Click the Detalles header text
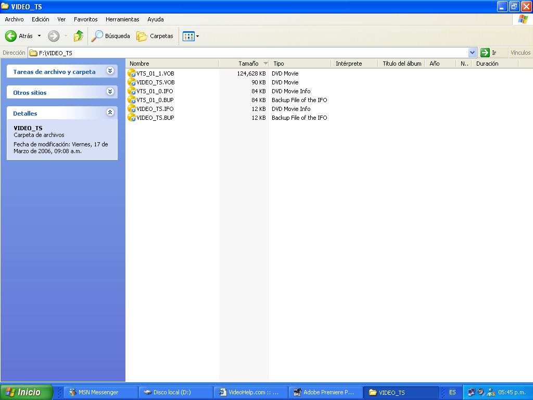Screen dimensions: 533x400 point(25,114)
